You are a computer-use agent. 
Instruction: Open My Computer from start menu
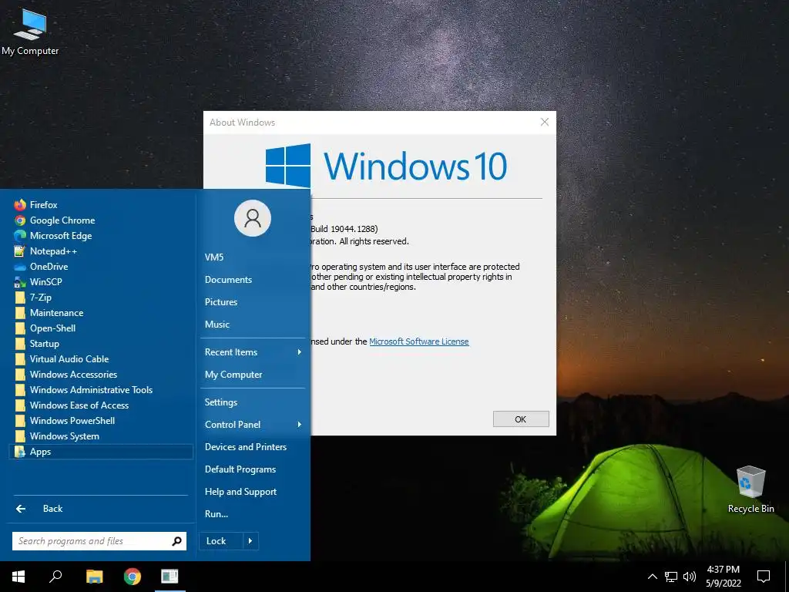click(253, 375)
